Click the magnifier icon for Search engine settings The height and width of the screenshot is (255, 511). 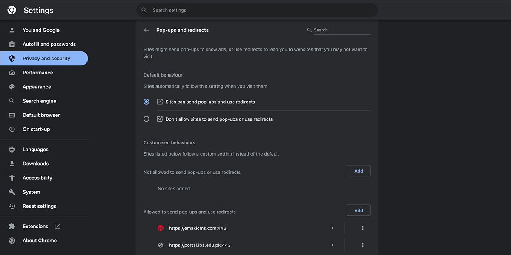(12, 101)
